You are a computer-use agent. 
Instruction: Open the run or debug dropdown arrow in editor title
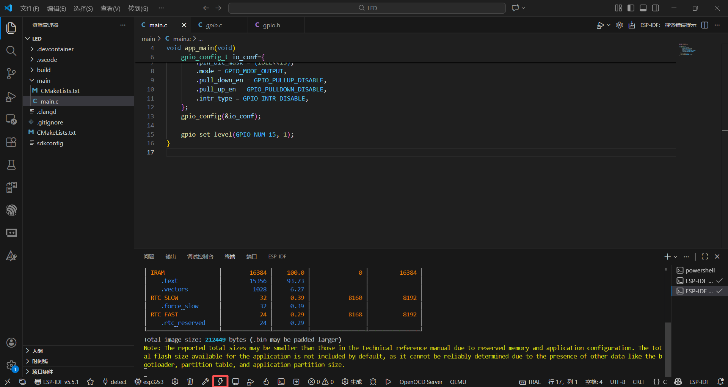click(x=609, y=25)
